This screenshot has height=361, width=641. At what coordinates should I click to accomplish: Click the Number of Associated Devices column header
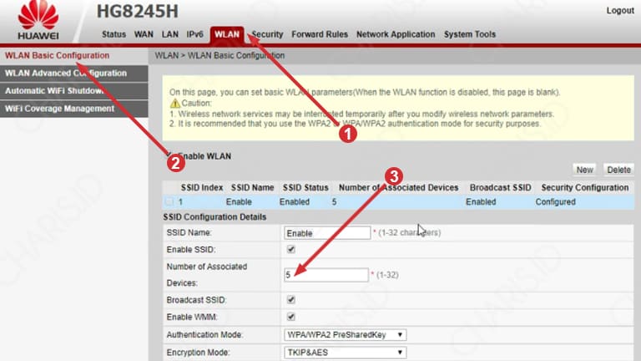pyautogui.click(x=399, y=187)
